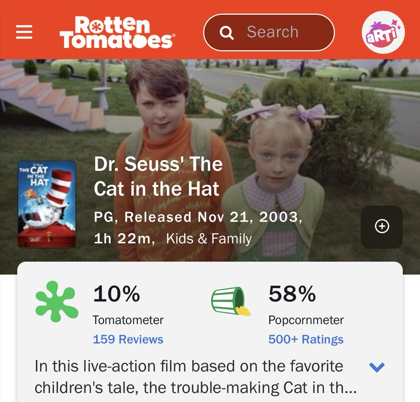The height and width of the screenshot is (402, 420).
Task: Click the Rotten Tomatoes logo
Action: 117,32
